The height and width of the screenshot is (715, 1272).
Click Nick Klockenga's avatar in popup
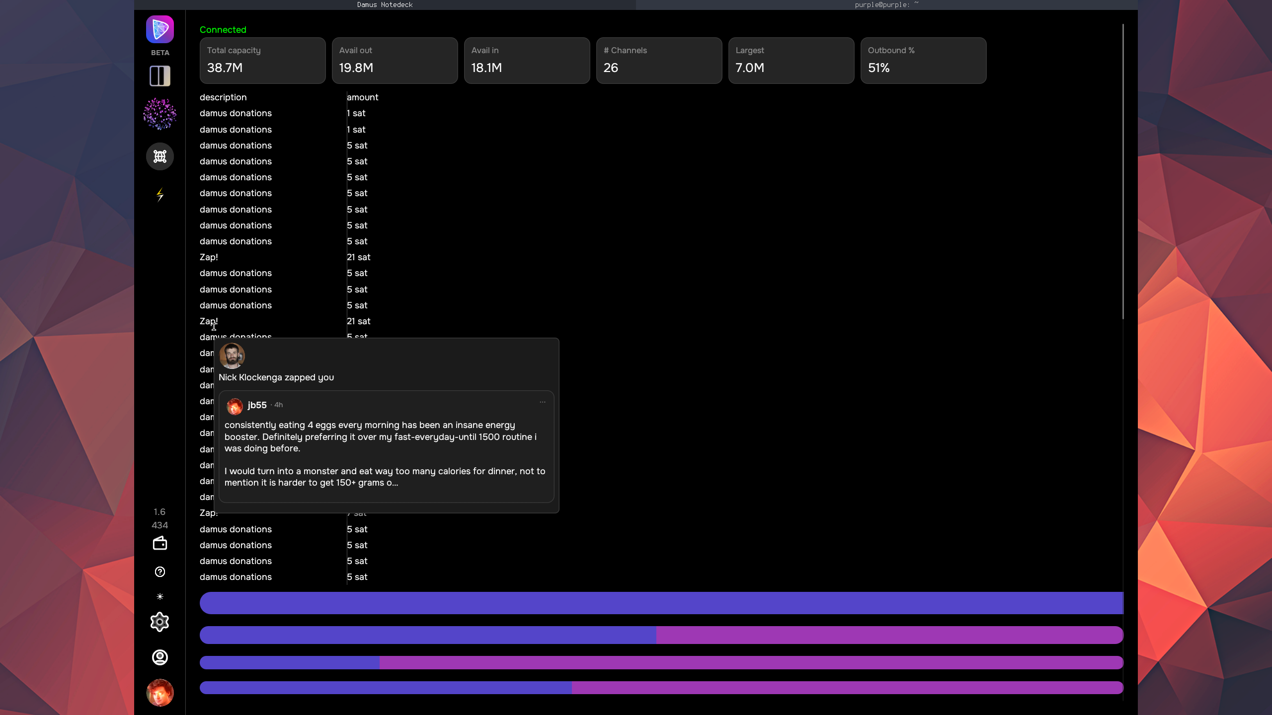point(232,356)
